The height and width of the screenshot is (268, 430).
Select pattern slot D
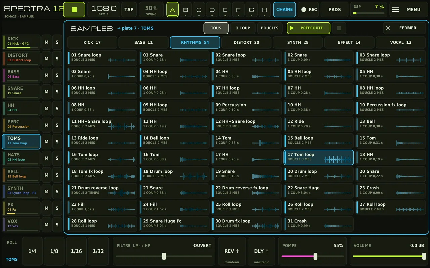point(212,10)
